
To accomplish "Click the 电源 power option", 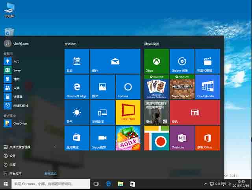I will pos(13,165).
